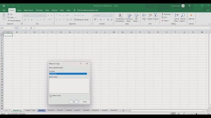Click Tell me what you want to do
211x118 pixels.
tap(87, 10)
